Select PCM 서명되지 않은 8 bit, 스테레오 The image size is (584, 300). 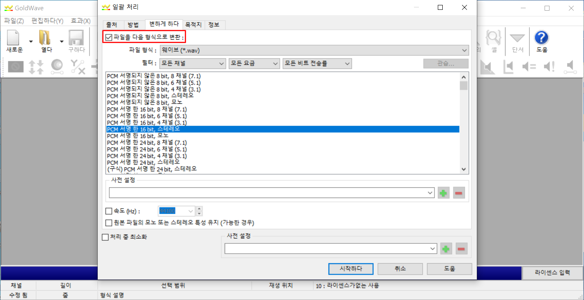(283, 95)
